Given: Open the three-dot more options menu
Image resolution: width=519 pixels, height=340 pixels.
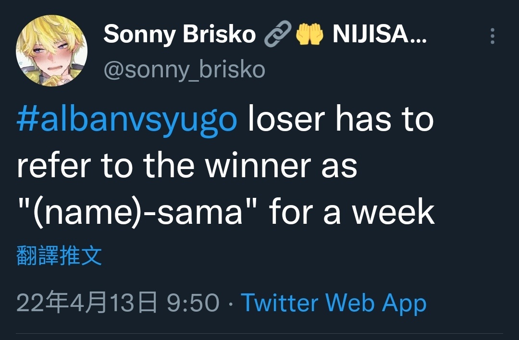Looking at the screenshot, I should (x=492, y=36).
